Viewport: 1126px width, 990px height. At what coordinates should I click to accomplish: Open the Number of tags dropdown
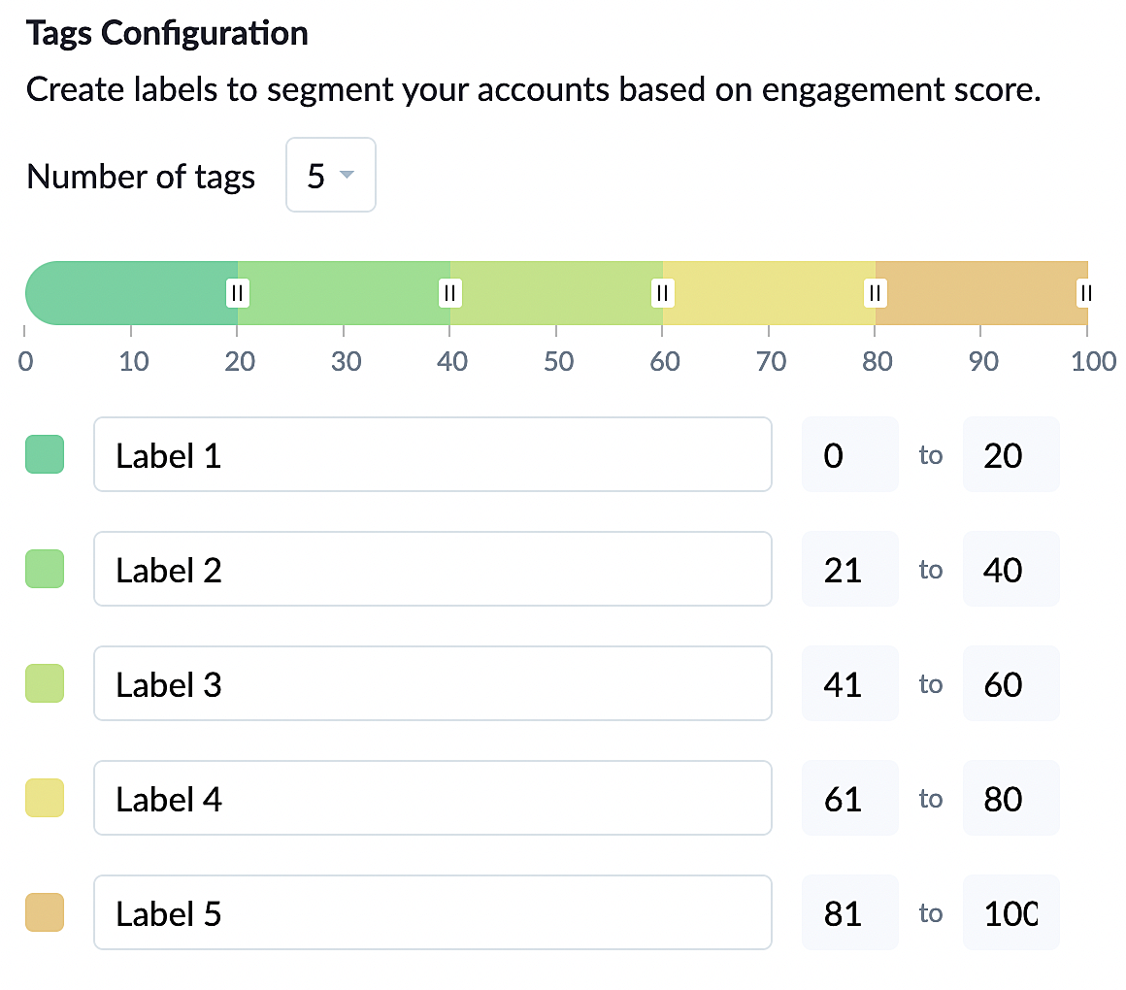(x=330, y=176)
